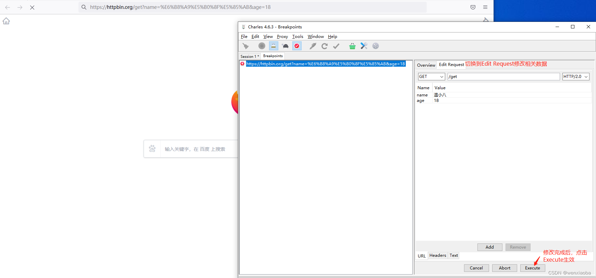Image resolution: width=596 pixels, height=278 pixels.
Task: Open the Proxy menu
Action: point(282,37)
